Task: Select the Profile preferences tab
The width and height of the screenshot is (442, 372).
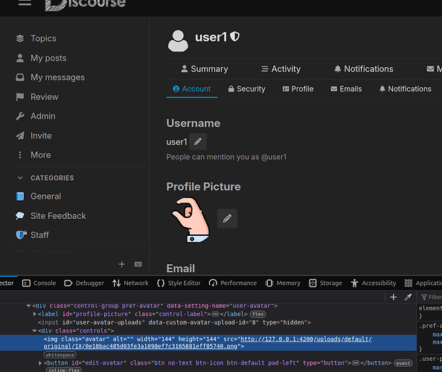Action: (x=298, y=89)
